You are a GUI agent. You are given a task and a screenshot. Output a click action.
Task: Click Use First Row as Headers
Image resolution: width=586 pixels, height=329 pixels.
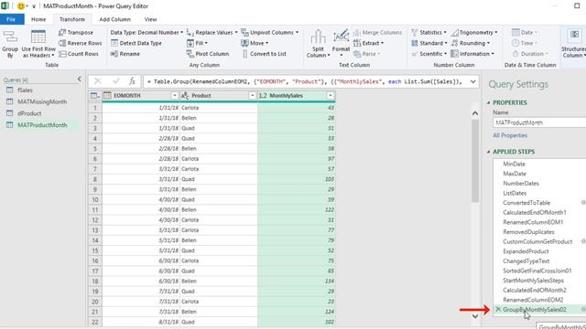tap(38, 44)
